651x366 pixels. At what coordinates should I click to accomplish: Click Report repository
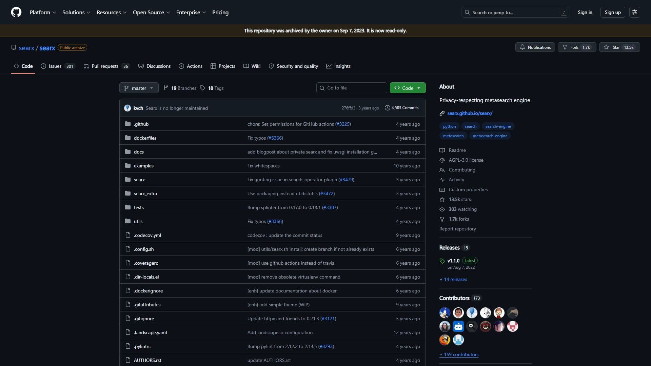[458, 229]
